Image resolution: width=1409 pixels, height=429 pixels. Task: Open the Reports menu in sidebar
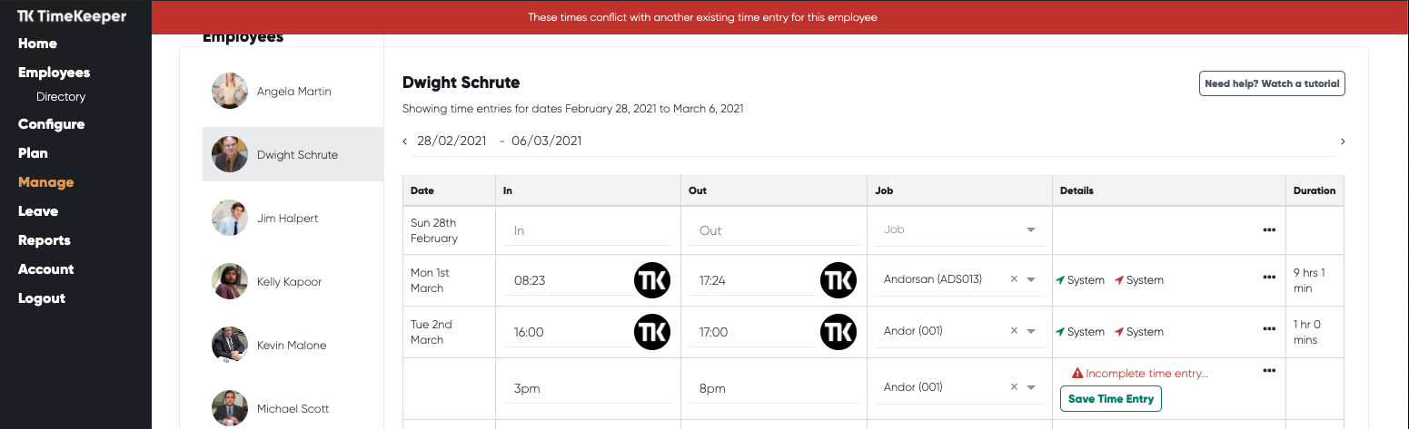click(44, 240)
